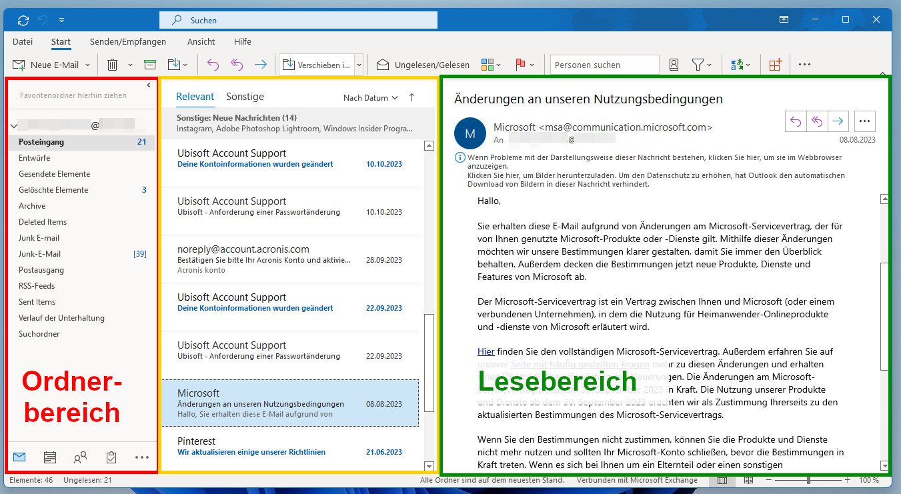The image size is (901, 494).
Task: Reverse sort order with the up arrow
Action: (x=411, y=97)
